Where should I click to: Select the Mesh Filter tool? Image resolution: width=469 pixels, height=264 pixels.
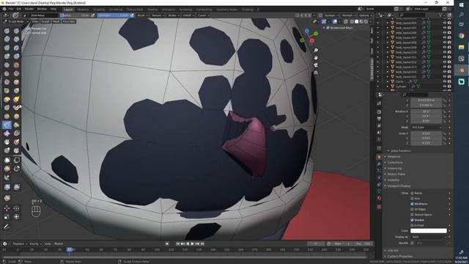(7, 187)
